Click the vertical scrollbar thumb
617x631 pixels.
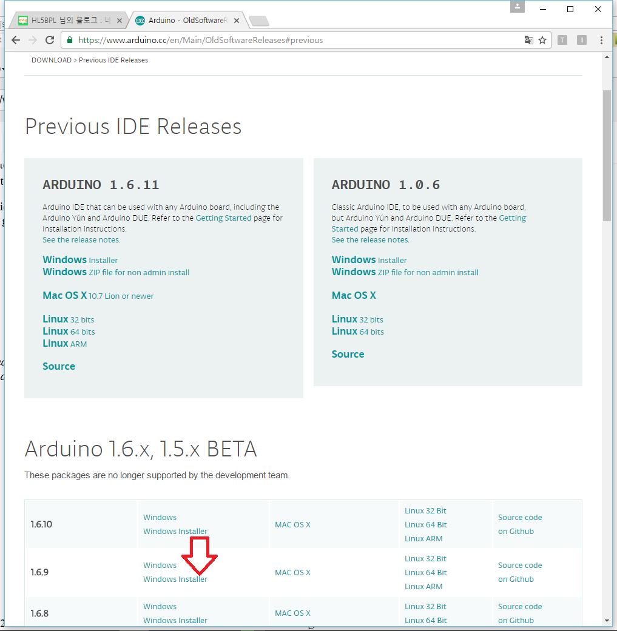tap(607, 156)
